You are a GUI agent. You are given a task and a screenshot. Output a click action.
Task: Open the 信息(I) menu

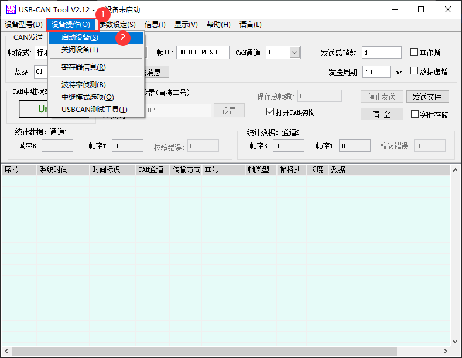point(155,25)
